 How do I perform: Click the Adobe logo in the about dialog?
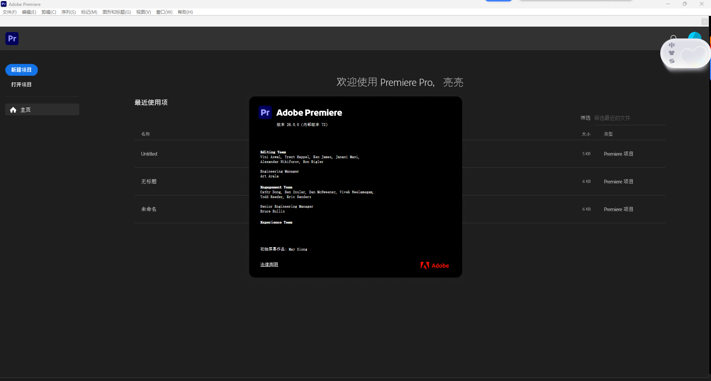pyautogui.click(x=434, y=265)
